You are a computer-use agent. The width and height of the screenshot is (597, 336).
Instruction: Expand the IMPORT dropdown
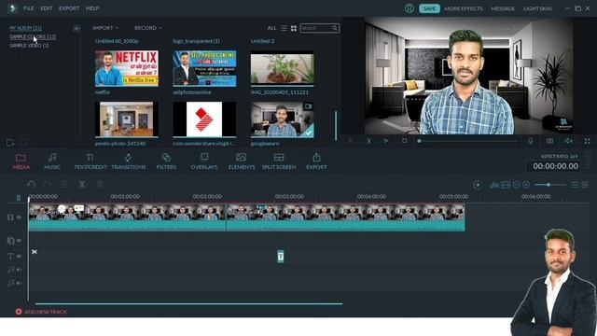(x=105, y=28)
